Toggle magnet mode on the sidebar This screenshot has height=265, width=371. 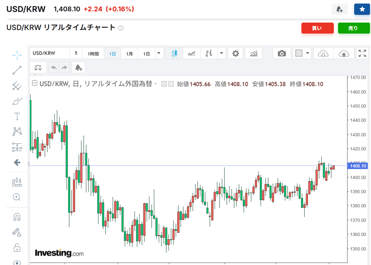(17, 217)
